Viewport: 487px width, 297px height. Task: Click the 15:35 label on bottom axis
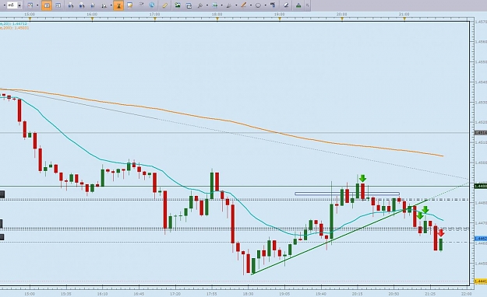tap(66, 294)
